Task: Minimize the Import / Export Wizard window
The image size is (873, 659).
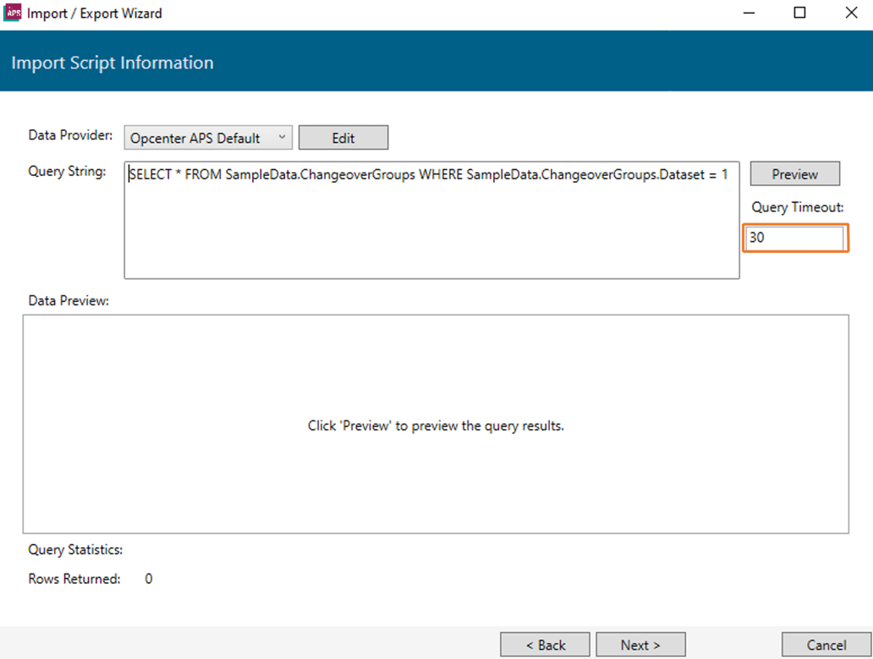Action: point(748,14)
